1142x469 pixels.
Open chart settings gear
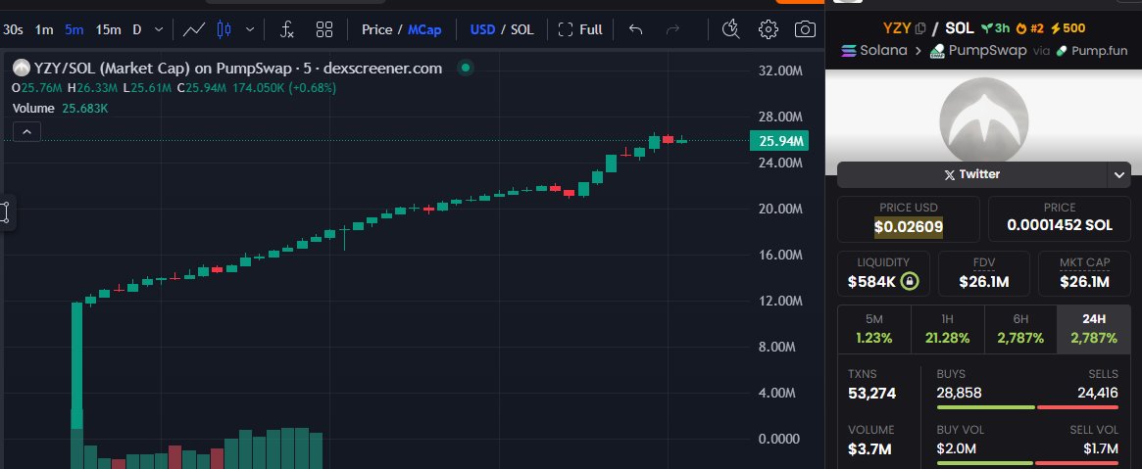pyautogui.click(x=768, y=29)
